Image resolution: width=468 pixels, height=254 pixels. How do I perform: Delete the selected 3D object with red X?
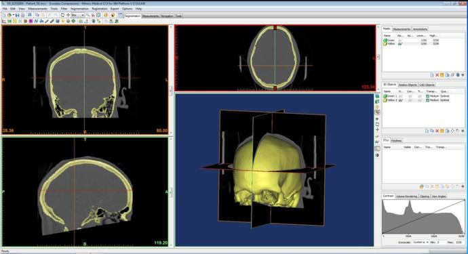(437, 131)
